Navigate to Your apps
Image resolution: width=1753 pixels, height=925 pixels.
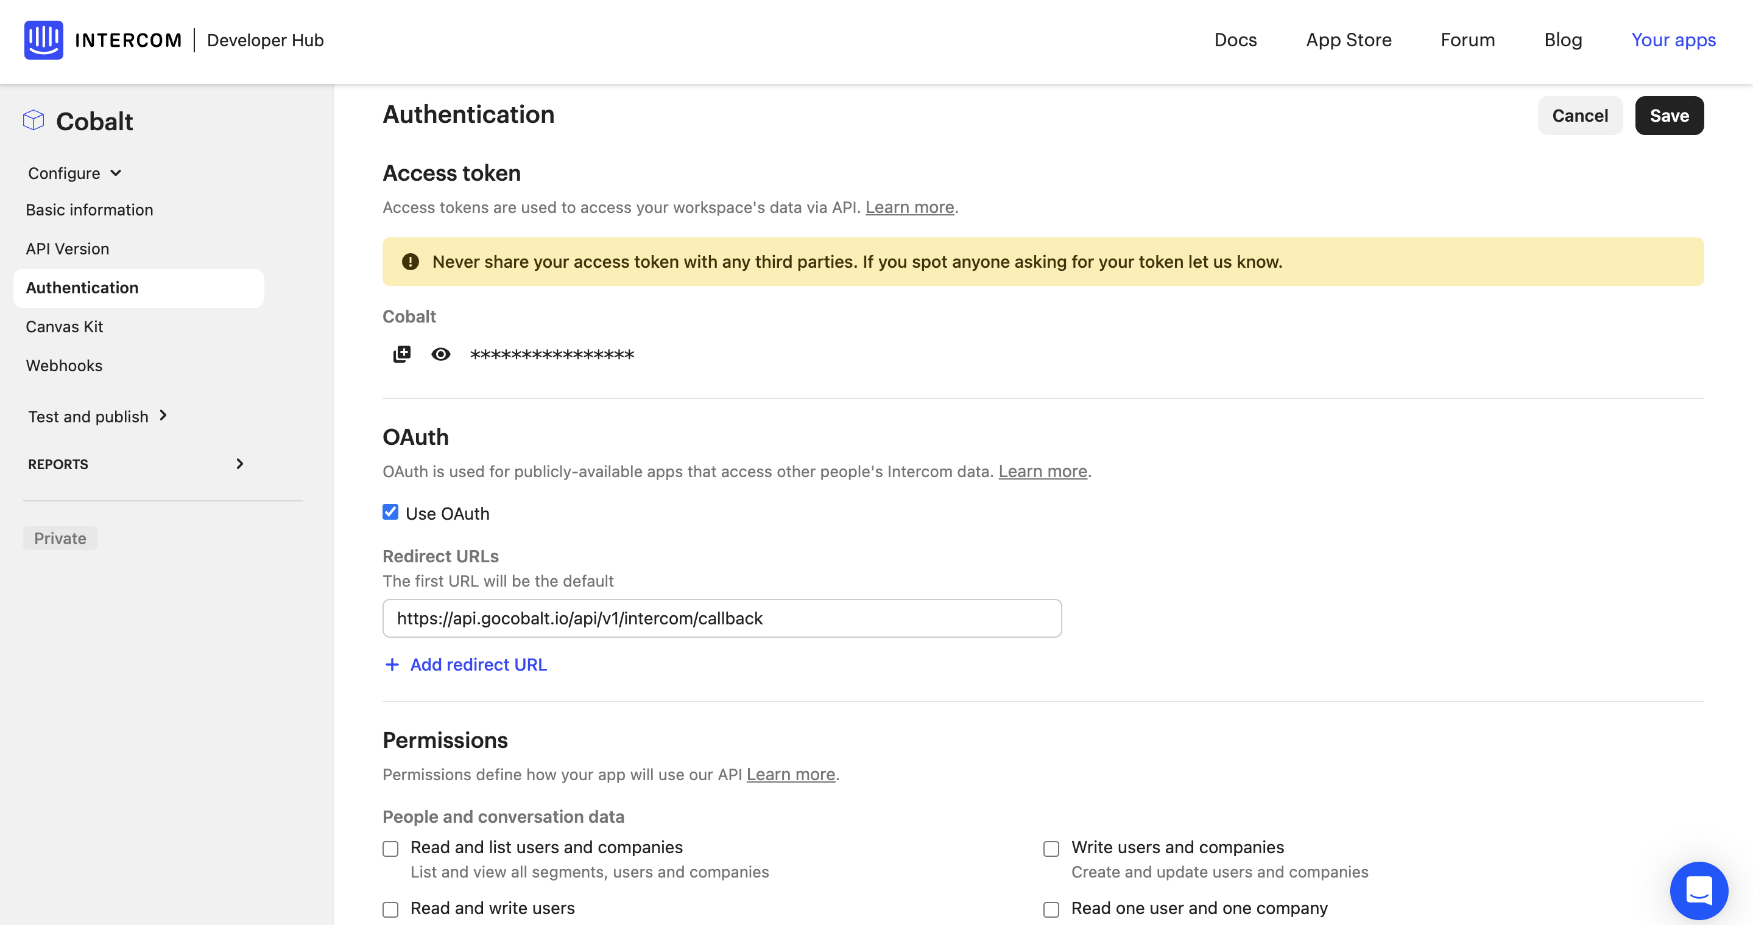(1673, 40)
